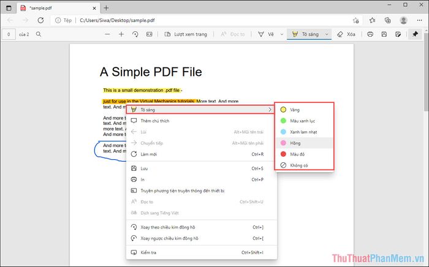Click the tab actions icon left of the tabs

pyautogui.click(x=9, y=8)
